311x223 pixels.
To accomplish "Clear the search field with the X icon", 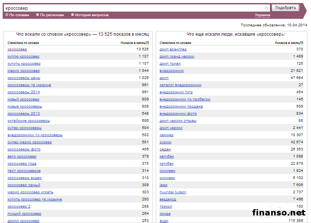I will click(266, 8).
